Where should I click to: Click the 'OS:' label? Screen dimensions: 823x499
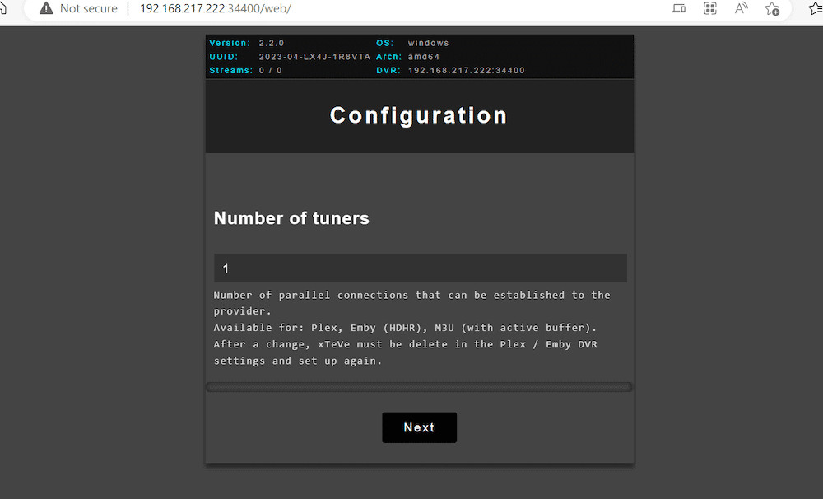point(384,43)
